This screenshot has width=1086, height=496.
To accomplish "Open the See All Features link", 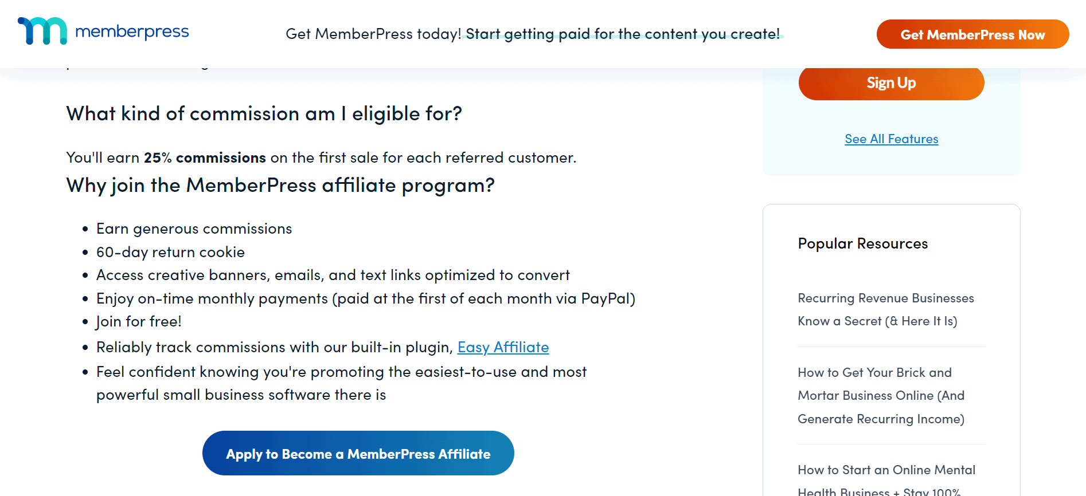I will [x=891, y=139].
